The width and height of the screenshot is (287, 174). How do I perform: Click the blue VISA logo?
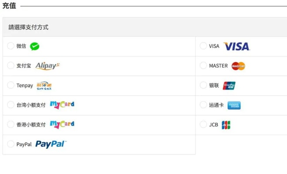(236, 46)
